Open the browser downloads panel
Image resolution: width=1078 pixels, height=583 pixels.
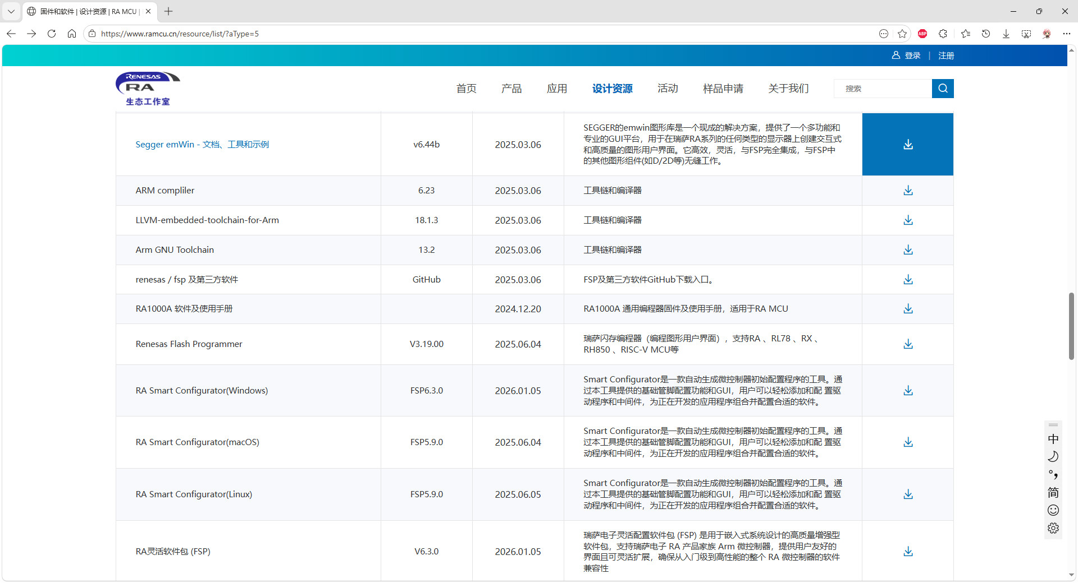pos(1006,34)
